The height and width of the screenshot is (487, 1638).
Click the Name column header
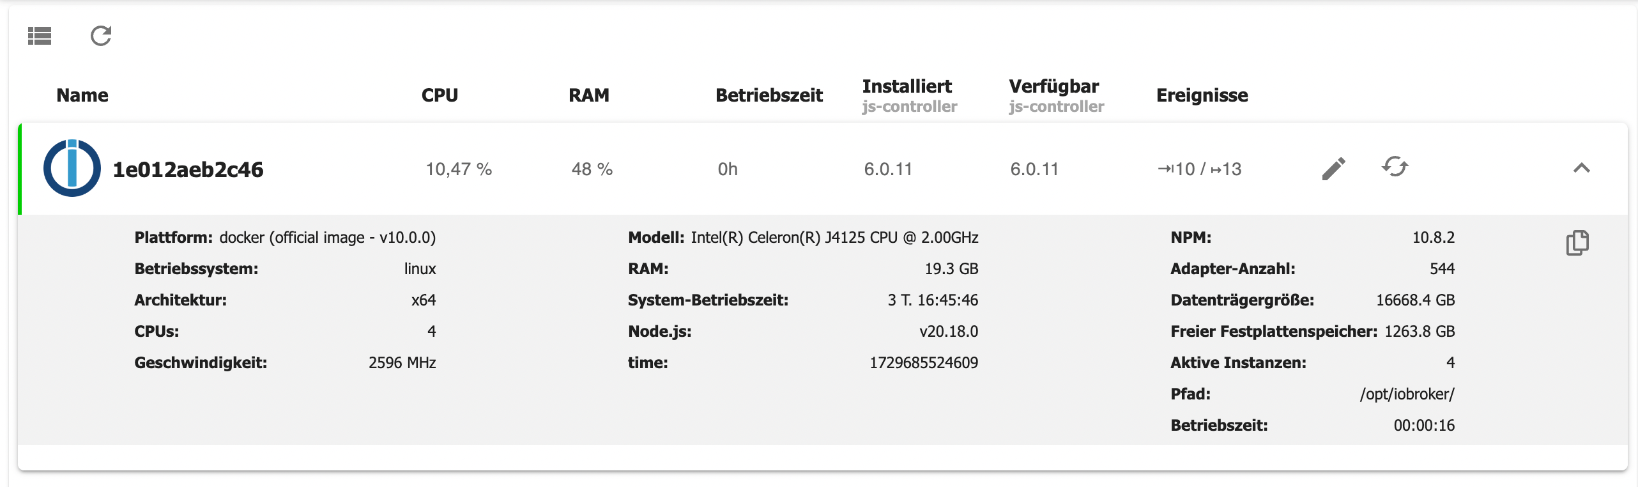click(82, 95)
